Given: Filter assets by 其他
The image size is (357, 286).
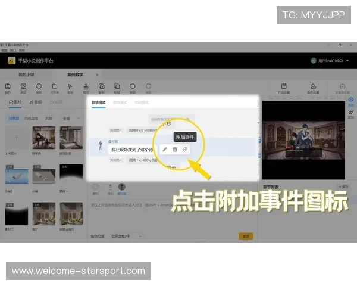Looking at the screenshot, I should (49, 119).
